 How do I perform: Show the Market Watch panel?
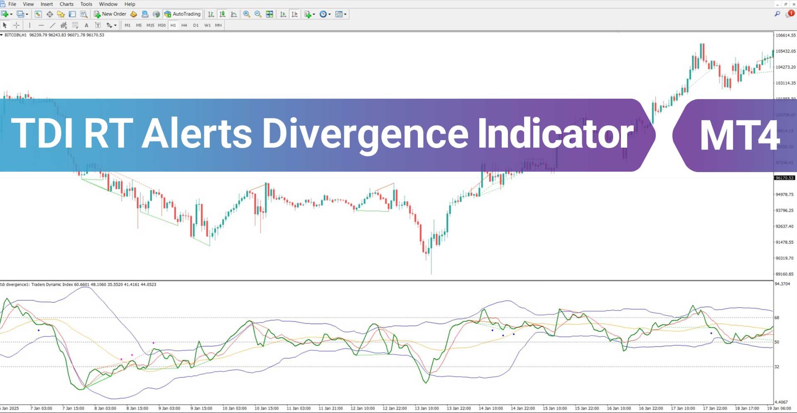pos(38,14)
